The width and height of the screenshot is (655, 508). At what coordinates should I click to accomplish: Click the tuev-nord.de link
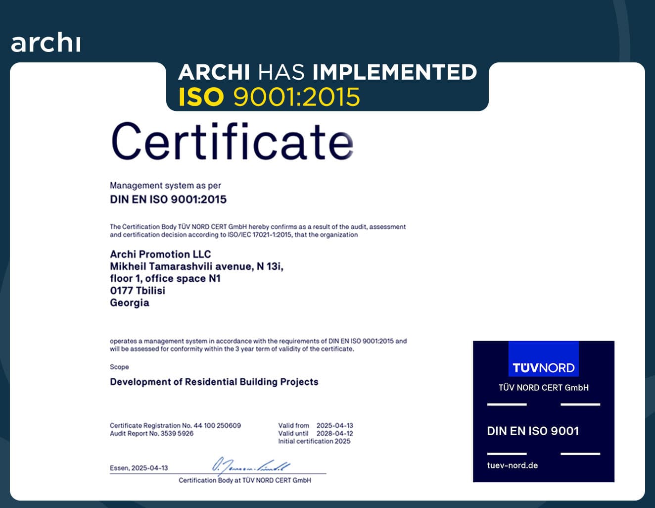[x=512, y=465]
